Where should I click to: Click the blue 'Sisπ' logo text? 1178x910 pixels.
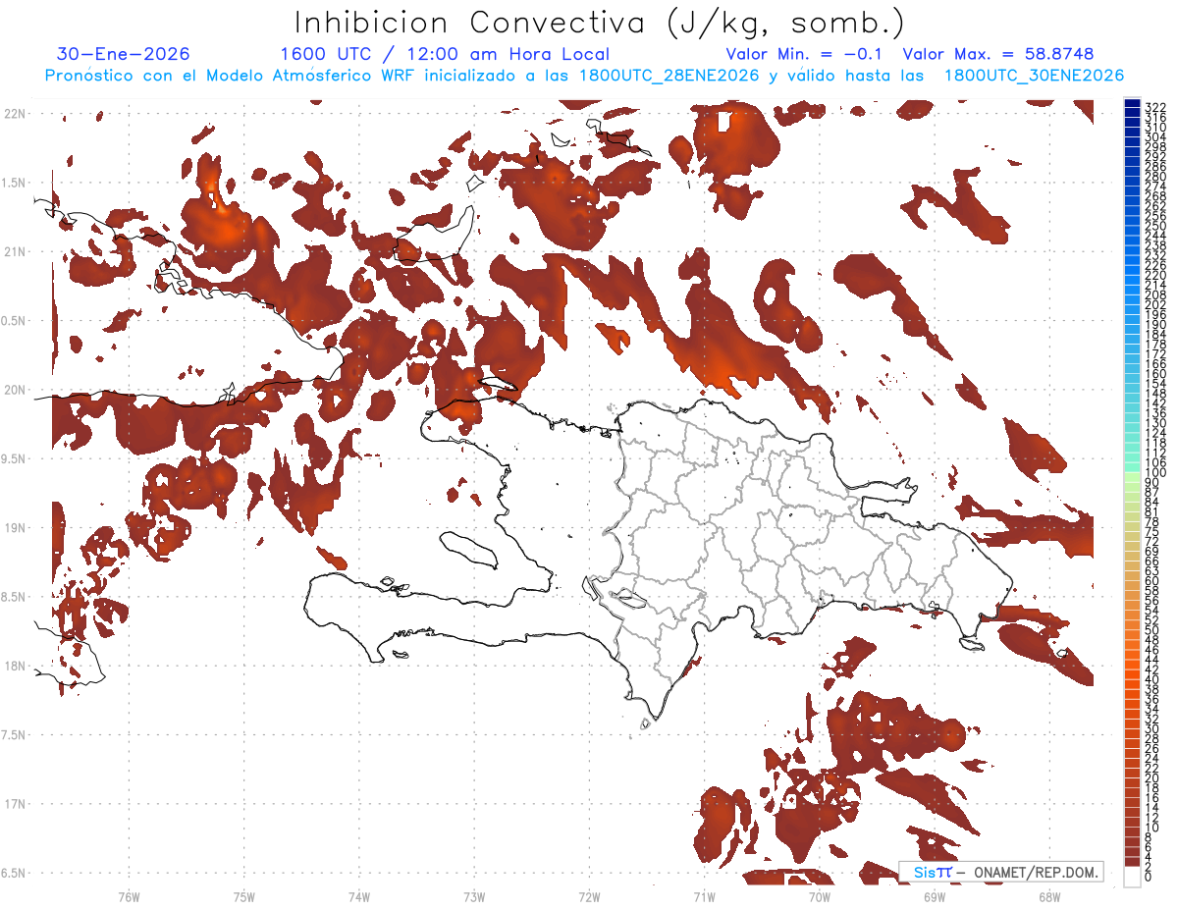[933, 873]
